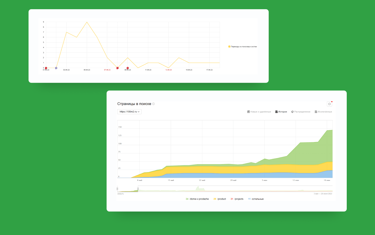Click the info icon beside Страницы в поиске
The height and width of the screenshot is (235, 375).
pyautogui.click(x=153, y=104)
